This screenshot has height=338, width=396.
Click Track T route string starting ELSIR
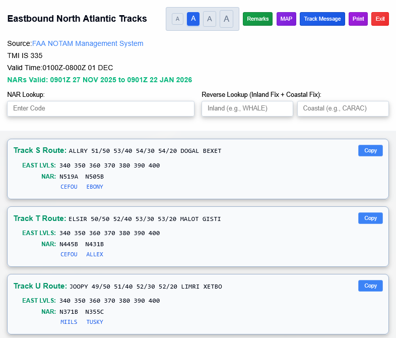point(145,218)
